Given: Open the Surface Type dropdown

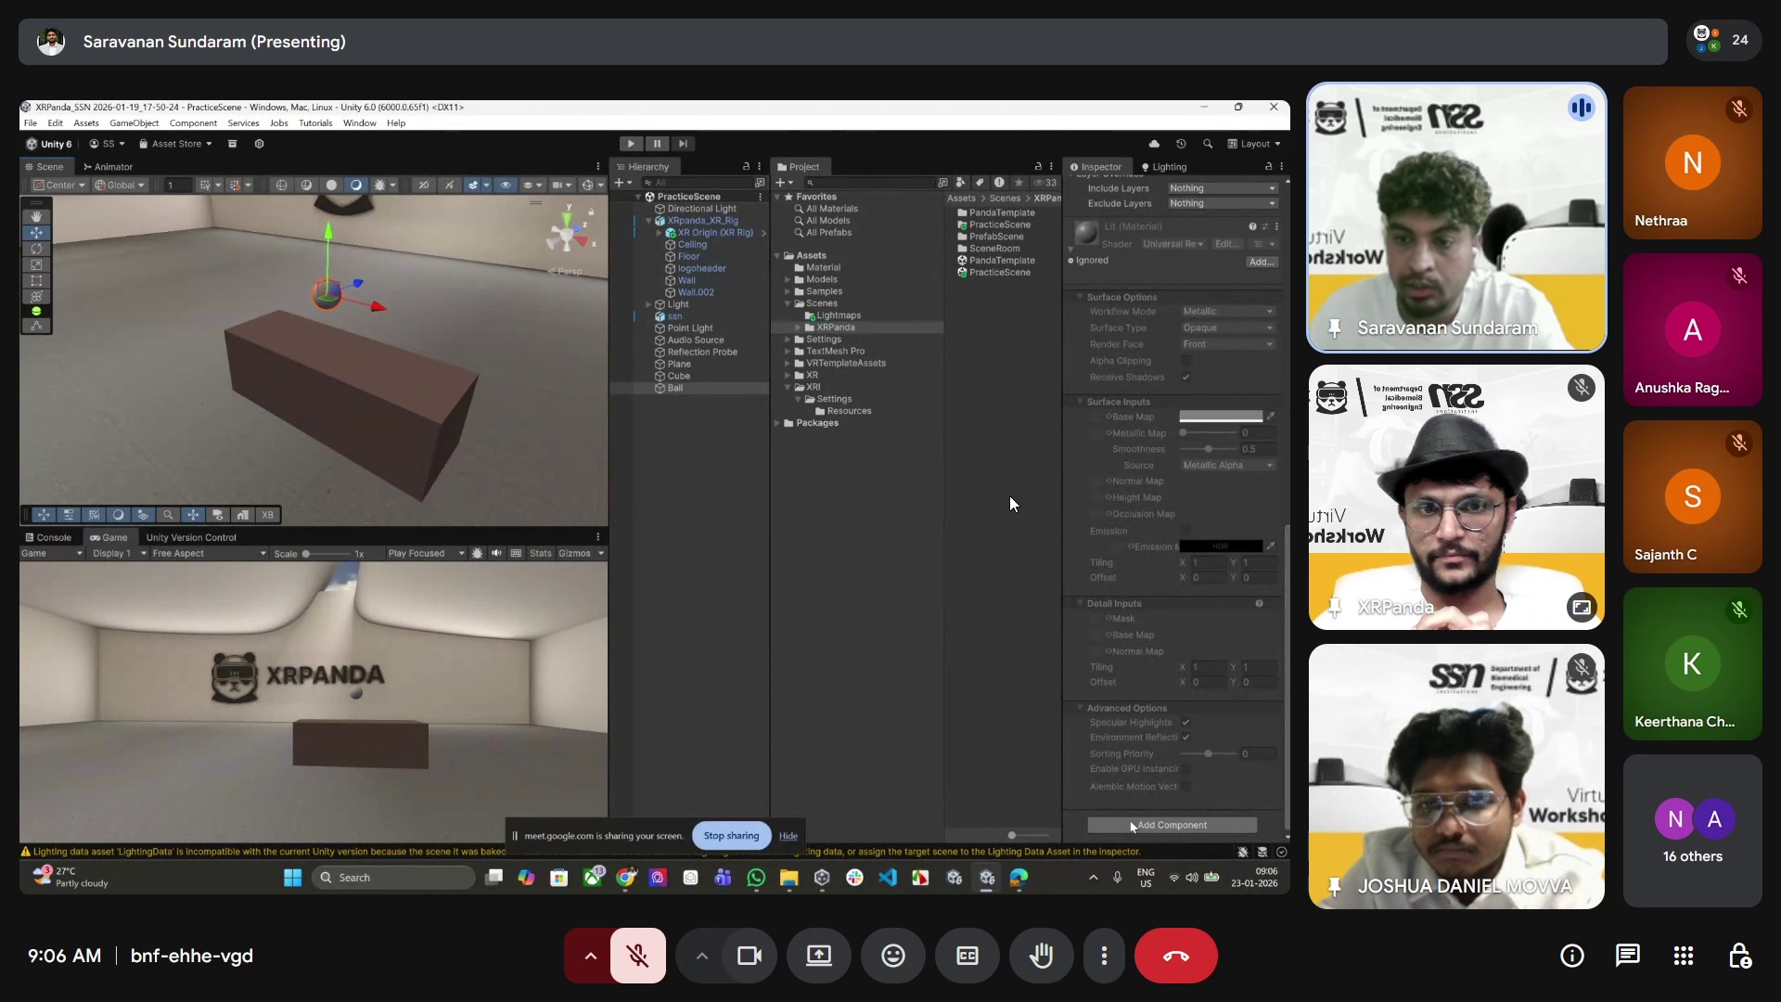Looking at the screenshot, I should click(x=1227, y=328).
